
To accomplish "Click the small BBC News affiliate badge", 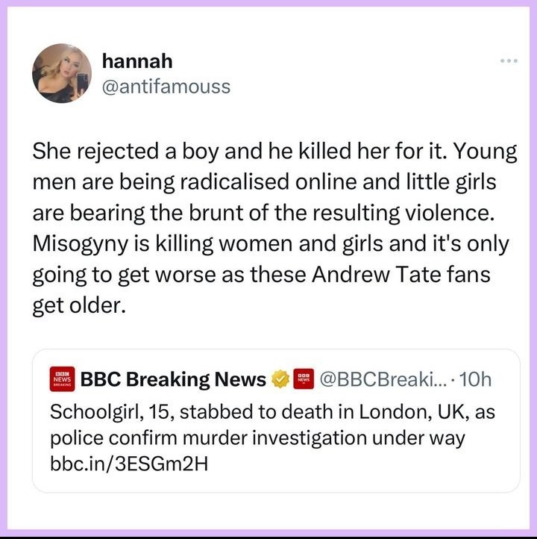I will click(304, 378).
